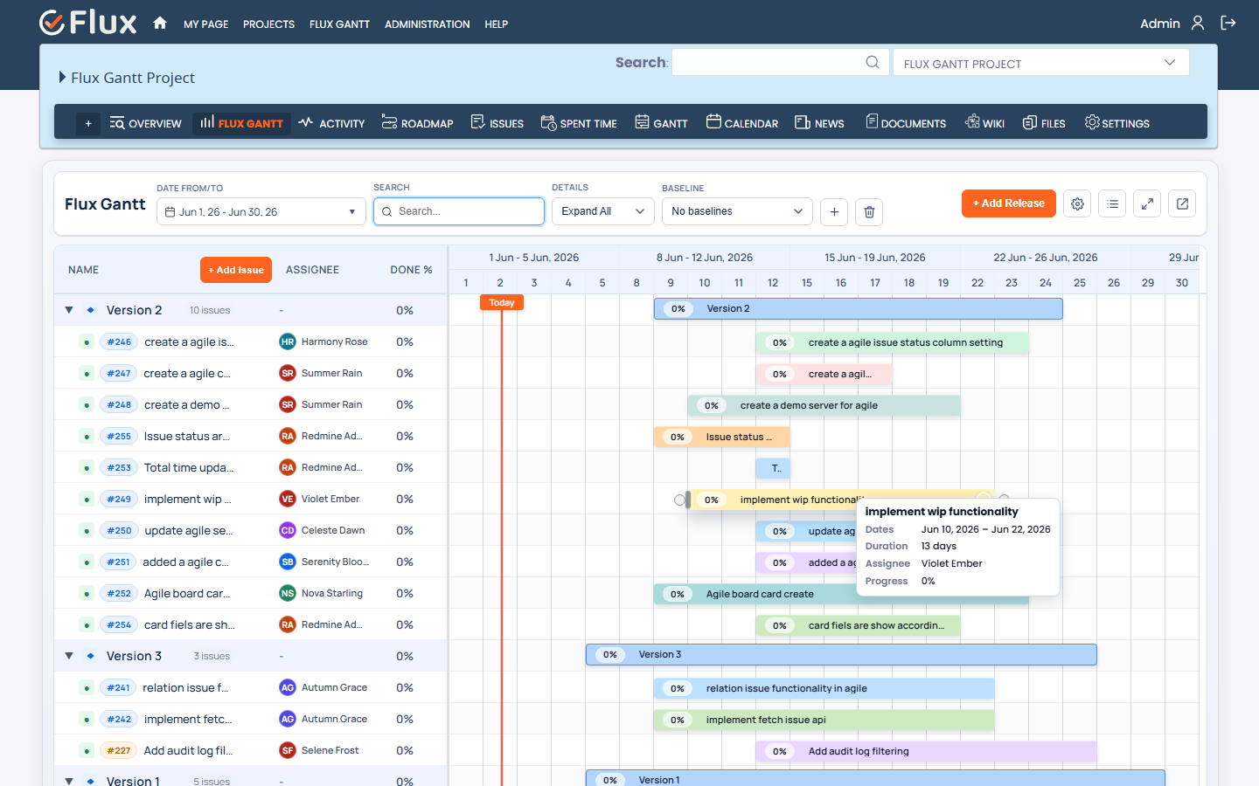Screen dimensions: 1259x786
Task: Switch to the ISSUES tab
Action: tap(497, 123)
